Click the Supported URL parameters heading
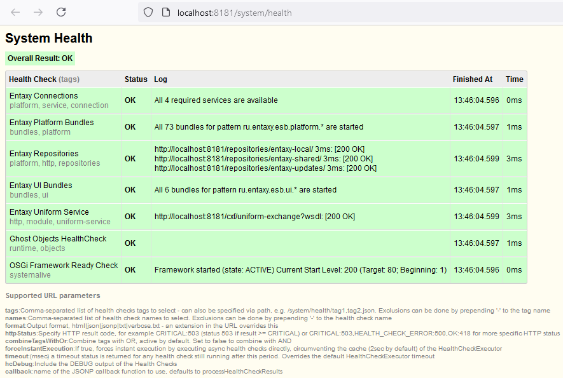Image resolution: width=563 pixels, height=378 pixels. coord(53,295)
